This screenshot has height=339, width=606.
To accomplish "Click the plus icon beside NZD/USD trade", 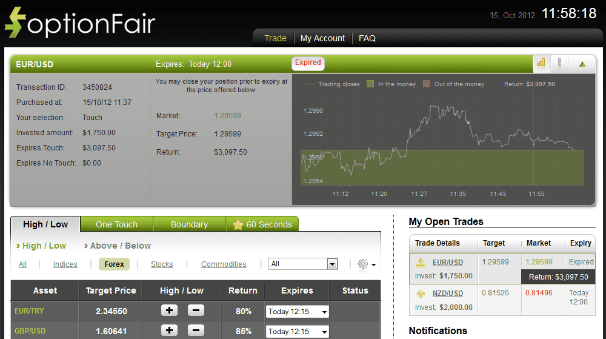I will pos(421,294).
